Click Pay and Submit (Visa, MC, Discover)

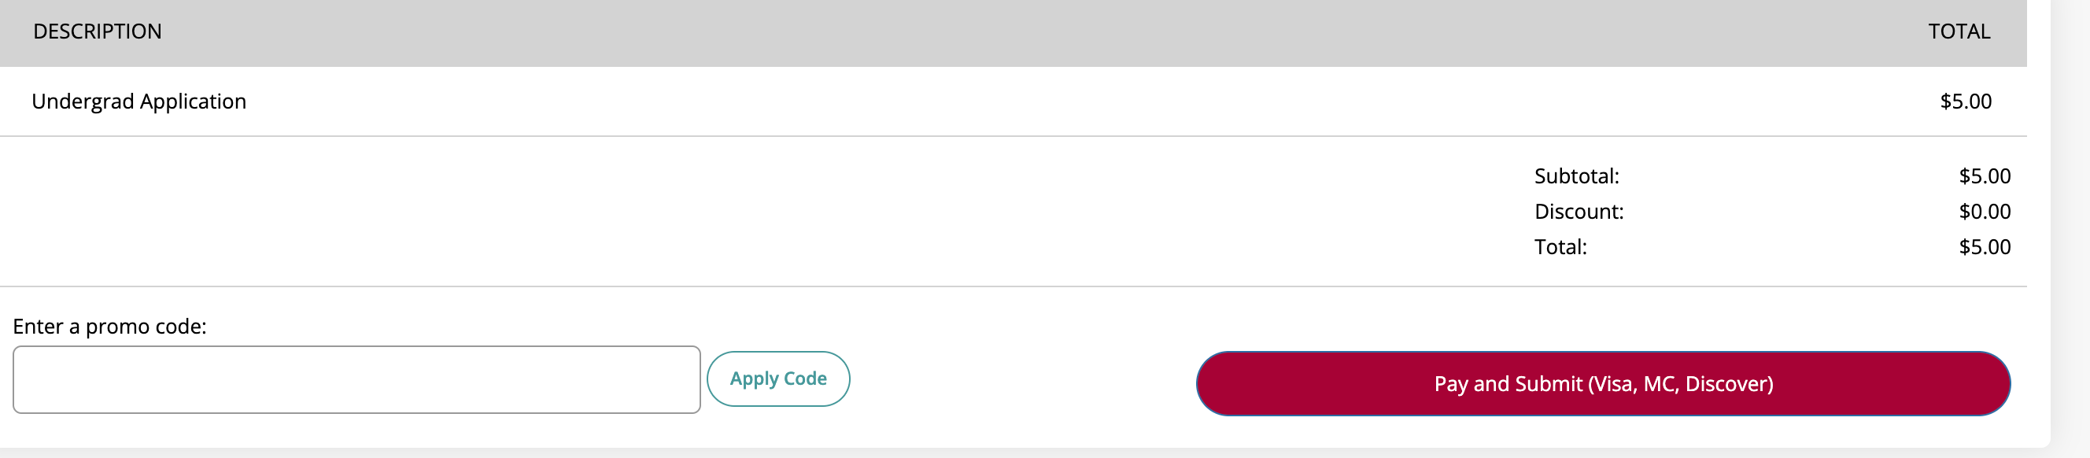[x=1603, y=383]
